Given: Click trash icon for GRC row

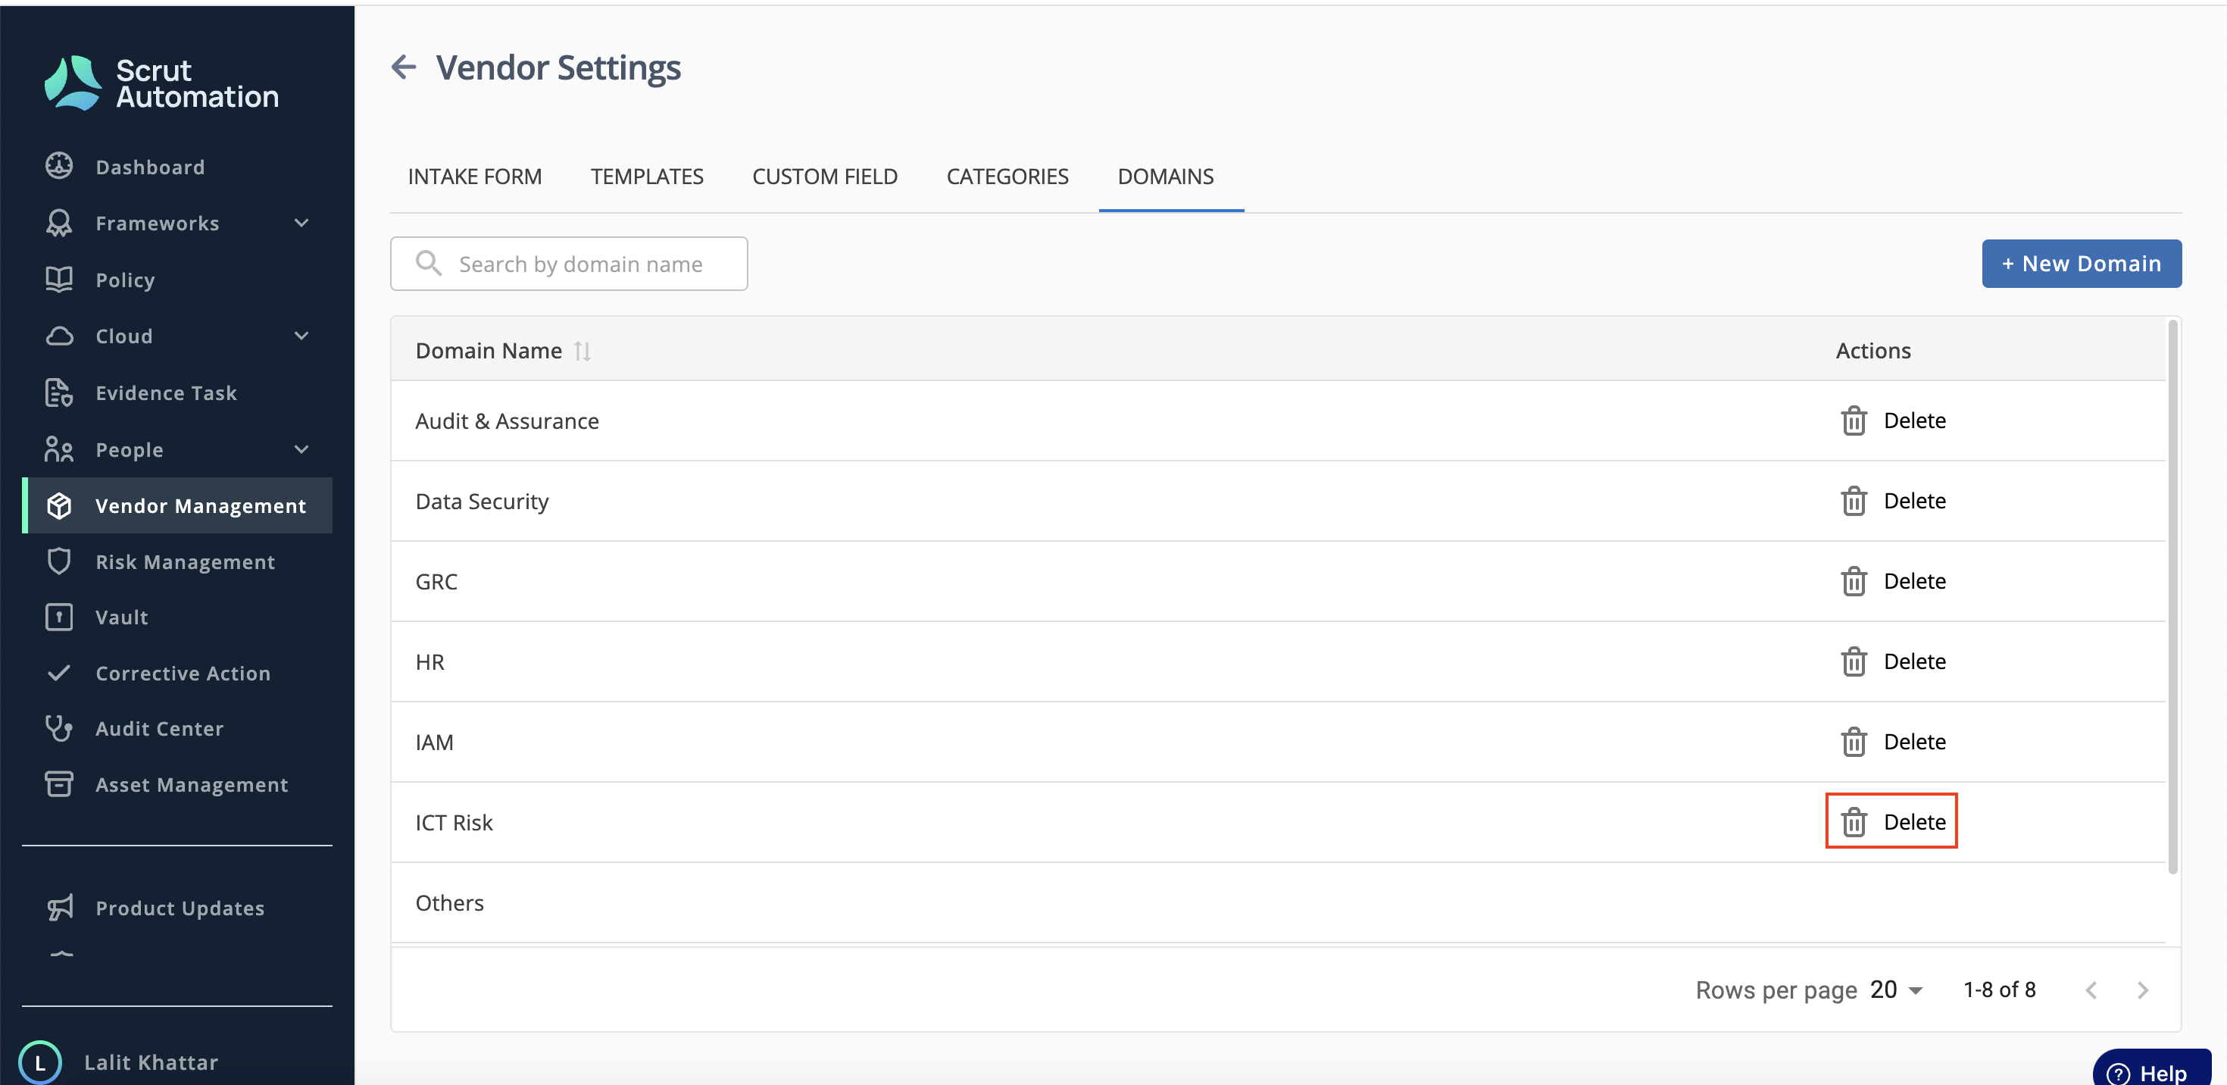Looking at the screenshot, I should (x=1854, y=582).
